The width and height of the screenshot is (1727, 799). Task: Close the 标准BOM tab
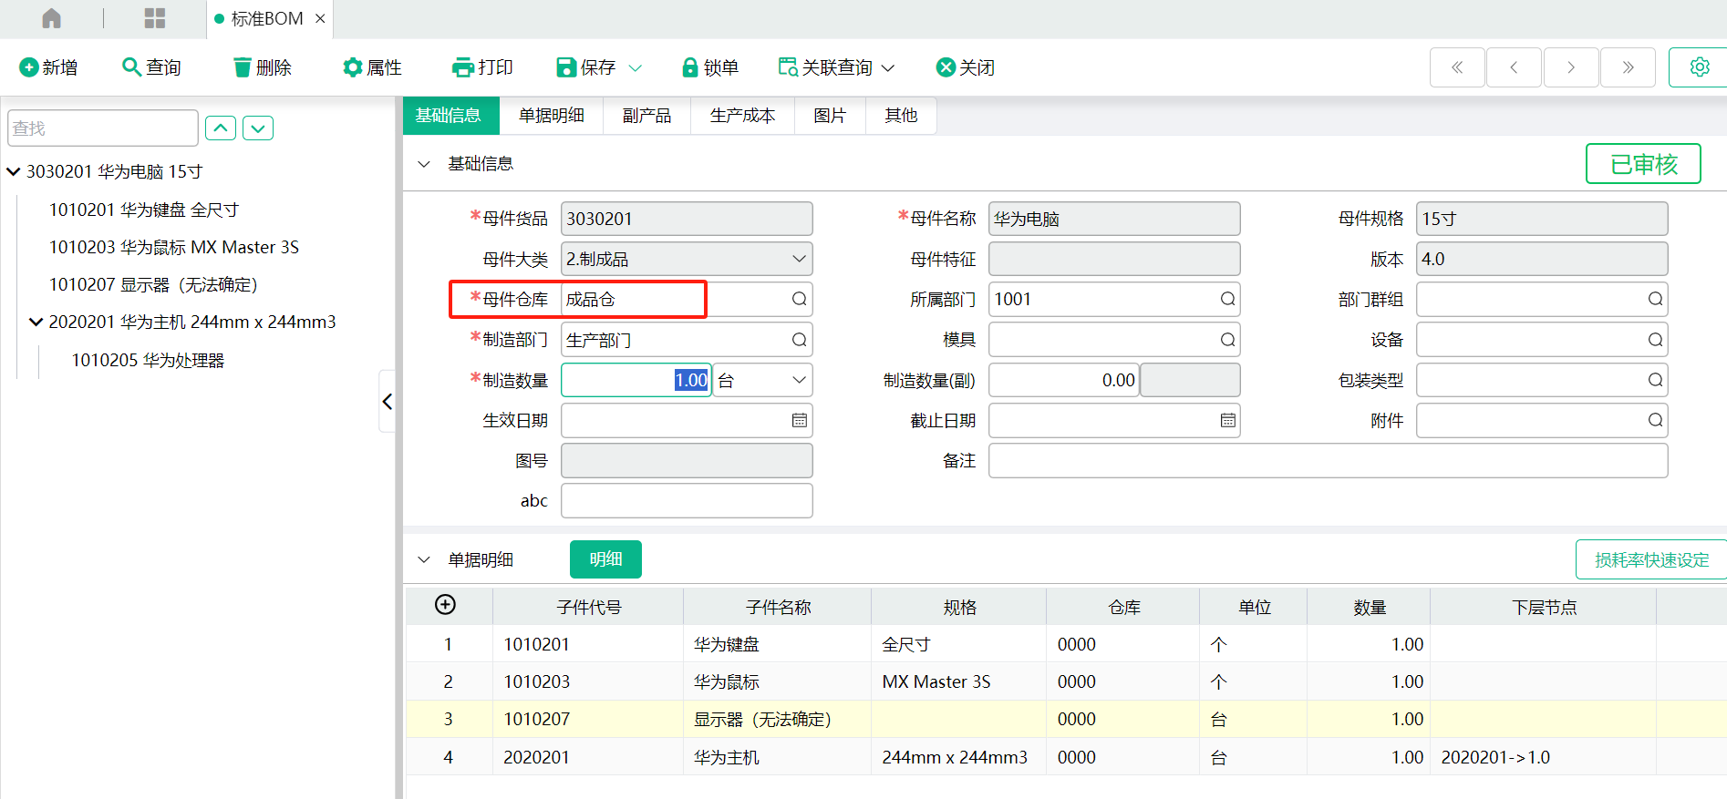[x=320, y=18]
